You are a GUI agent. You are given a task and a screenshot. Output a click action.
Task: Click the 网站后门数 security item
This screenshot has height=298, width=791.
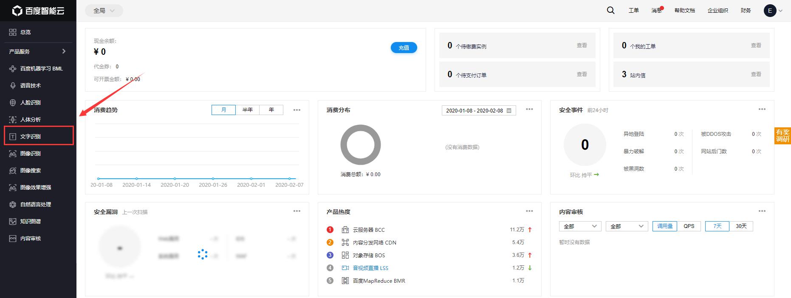(x=714, y=152)
